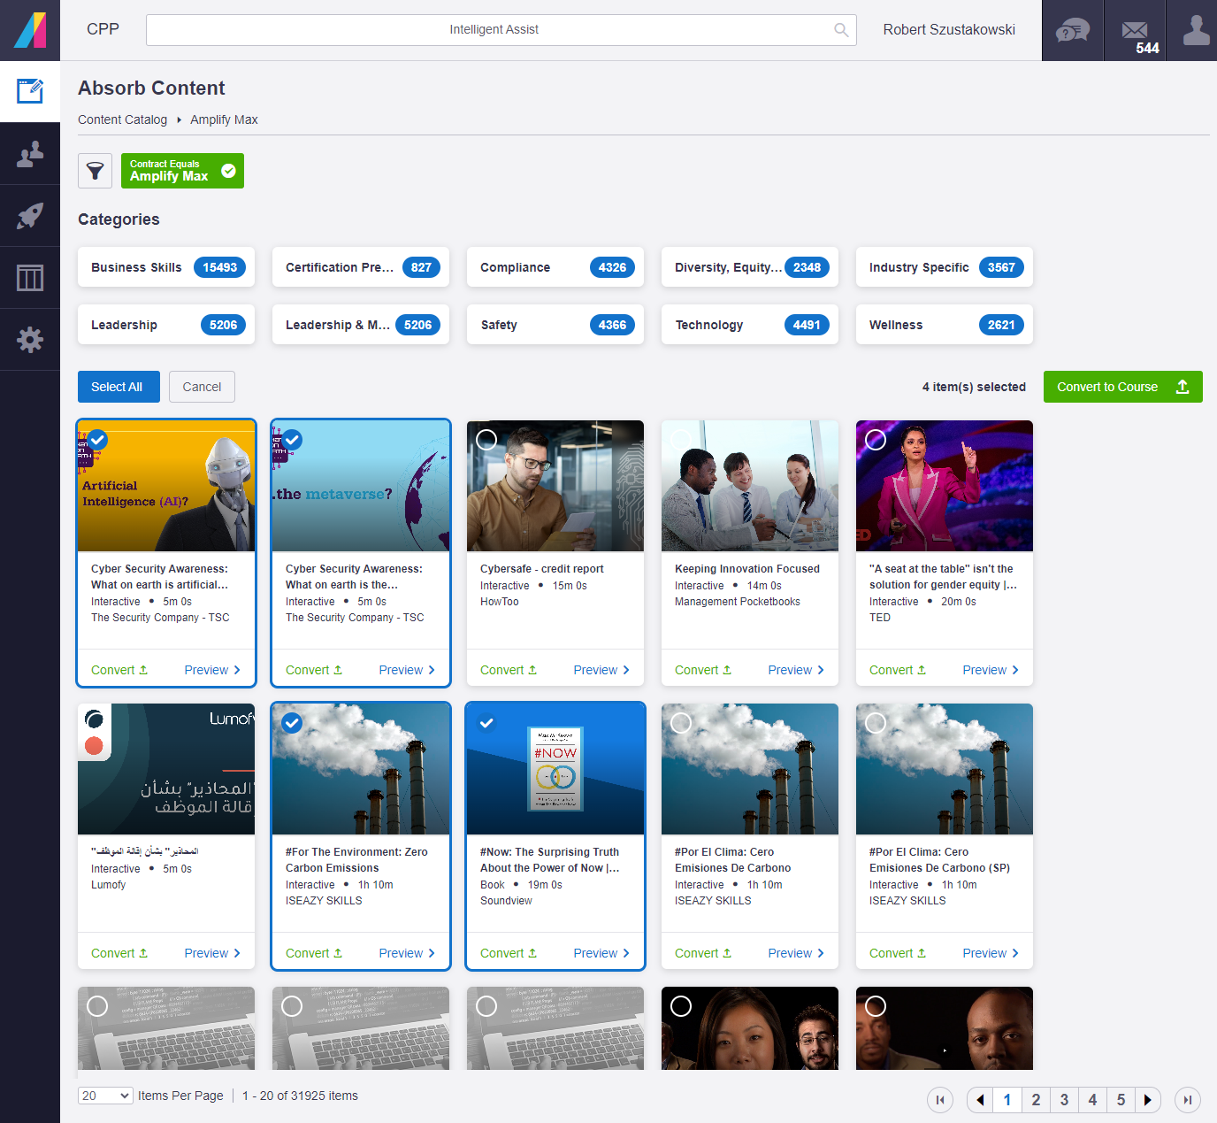
Task: Open the Users sidebar icon
Action: pyautogui.click(x=30, y=154)
